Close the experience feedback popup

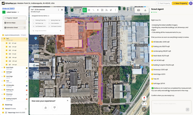(68, 100)
